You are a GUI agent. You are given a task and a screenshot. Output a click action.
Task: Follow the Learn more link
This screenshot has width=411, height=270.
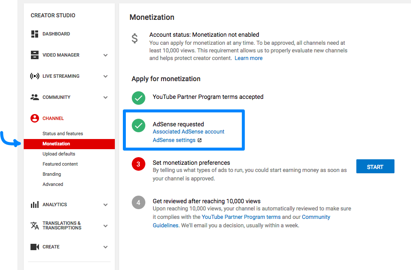point(248,58)
